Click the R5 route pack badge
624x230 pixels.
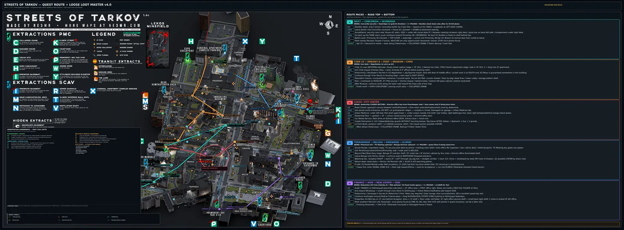click(x=350, y=183)
